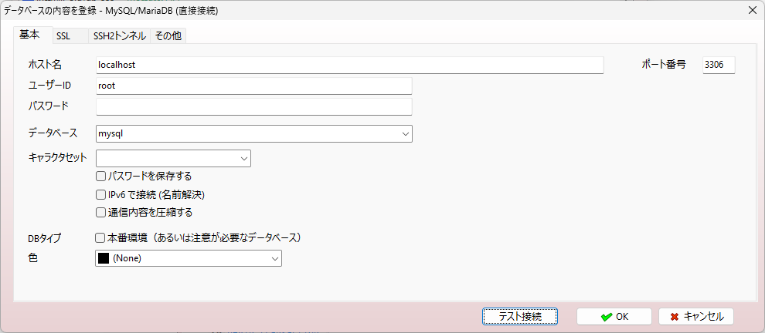Open the SSH2トンネル tab
The image size is (765, 333).
pyautogui.click(x=118, y=36)
